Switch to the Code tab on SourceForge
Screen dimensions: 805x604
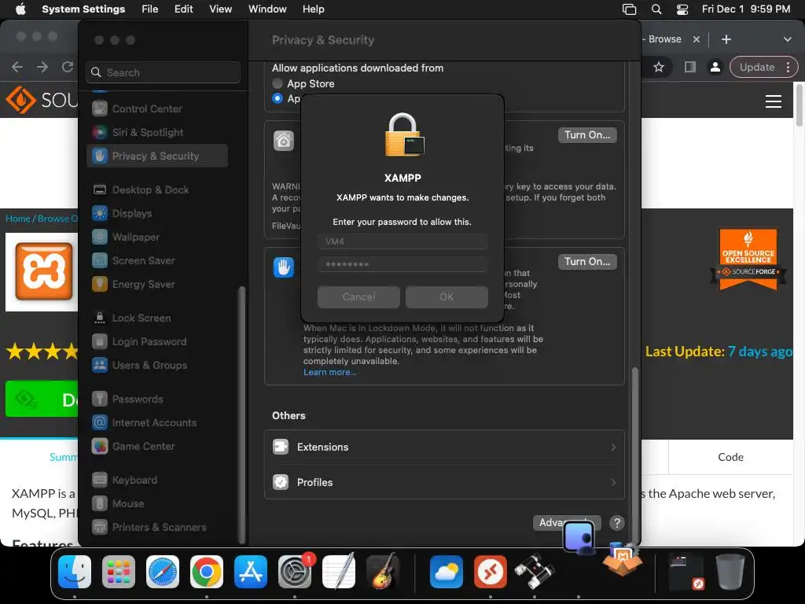pos(730,457)
